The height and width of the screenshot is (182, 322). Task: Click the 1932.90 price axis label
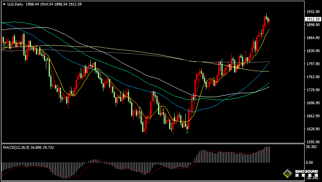click(313, 12)
